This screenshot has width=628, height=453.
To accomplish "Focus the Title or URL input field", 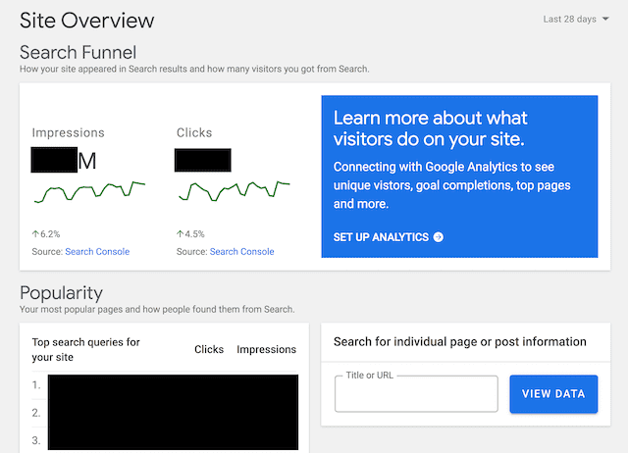I will coord(416,394).
